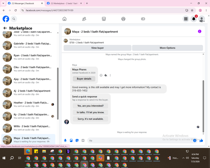
Task: Open Willis's conversation in the list
Action: [x=28, y=128]
